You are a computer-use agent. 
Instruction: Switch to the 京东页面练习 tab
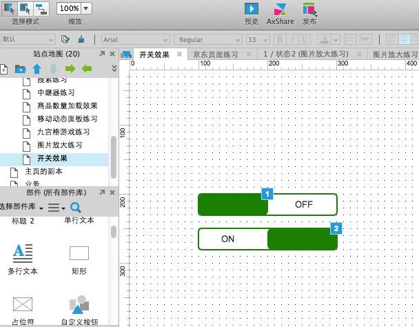tap(216, 54)
